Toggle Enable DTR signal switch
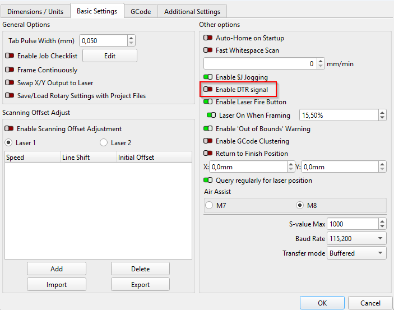This screenshot has height=310, width=394. click(x=208, y=90)
